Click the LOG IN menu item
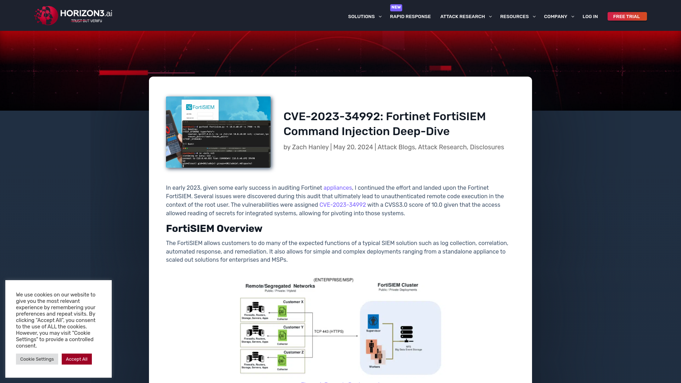Viewport: 681px width, 383px height. tap(590, 16)
